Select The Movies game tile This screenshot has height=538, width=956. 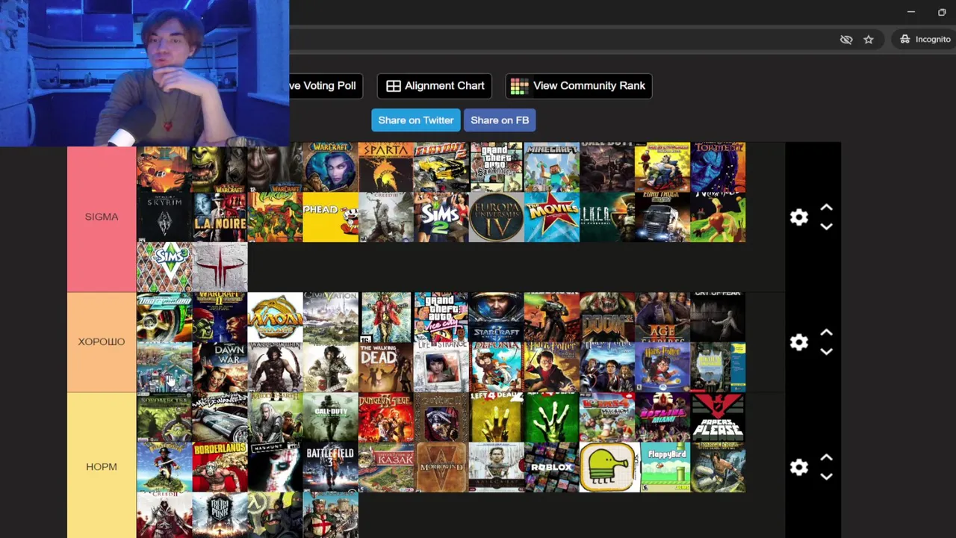coord(551,217)
